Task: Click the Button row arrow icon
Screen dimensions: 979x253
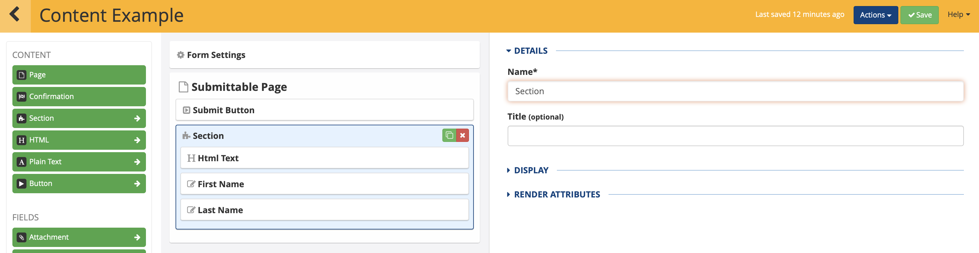Action: coord(137,184)
